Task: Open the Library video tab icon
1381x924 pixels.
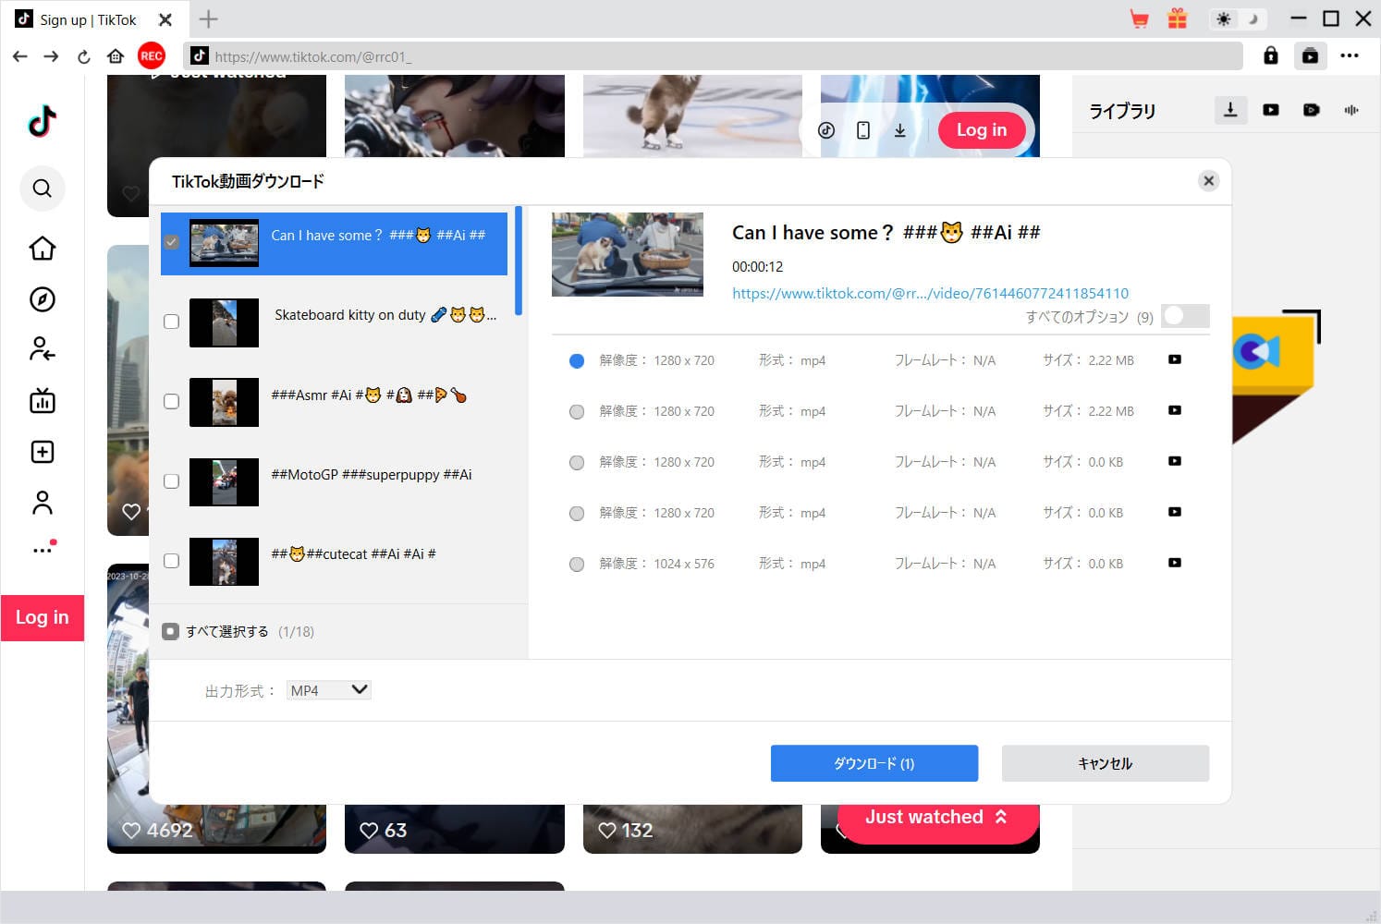Action: pos(1271,110)
